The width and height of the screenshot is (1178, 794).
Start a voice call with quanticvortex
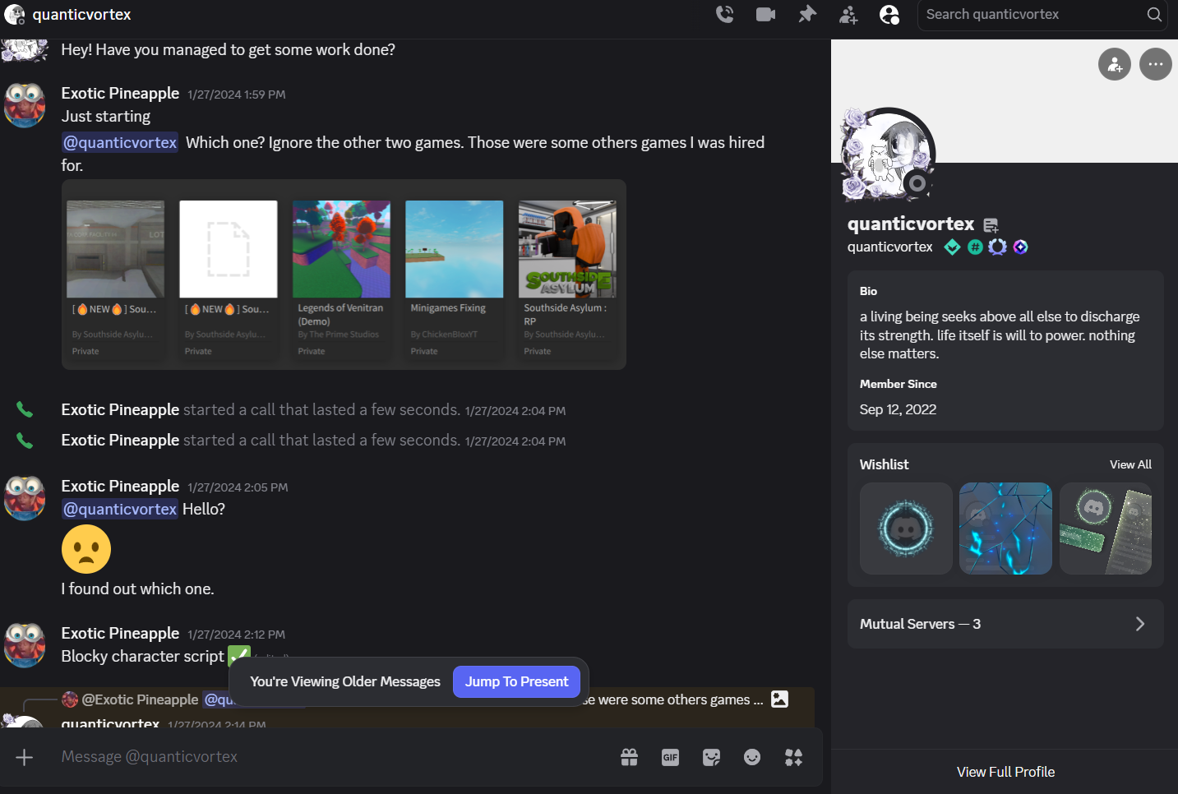(724, 15)
